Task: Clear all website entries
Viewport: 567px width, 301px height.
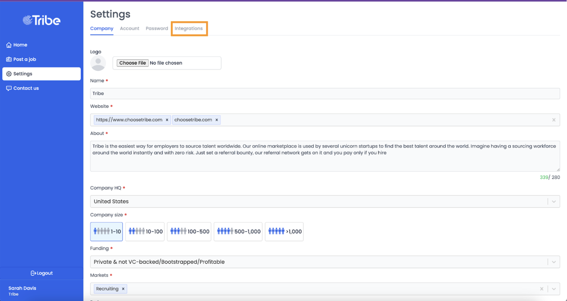Action: (x=554, y=120)
